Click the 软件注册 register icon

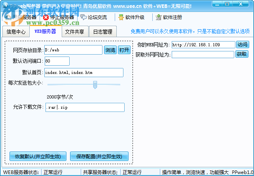[x=158, y=17]
